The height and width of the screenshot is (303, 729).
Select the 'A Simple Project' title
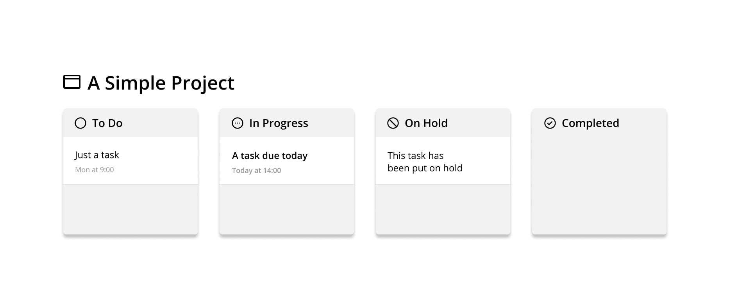(x=161, y=83)
